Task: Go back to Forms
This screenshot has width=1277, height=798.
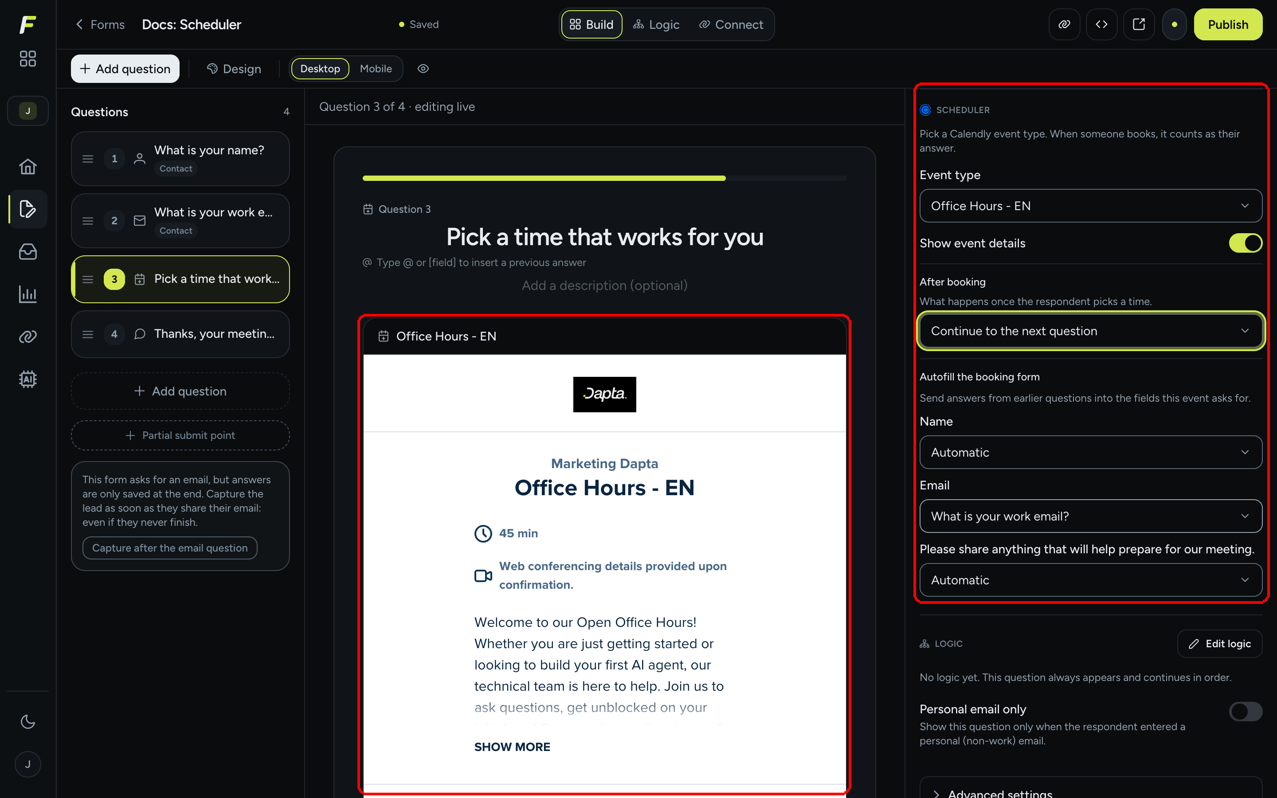Action: tap(100, 24)
